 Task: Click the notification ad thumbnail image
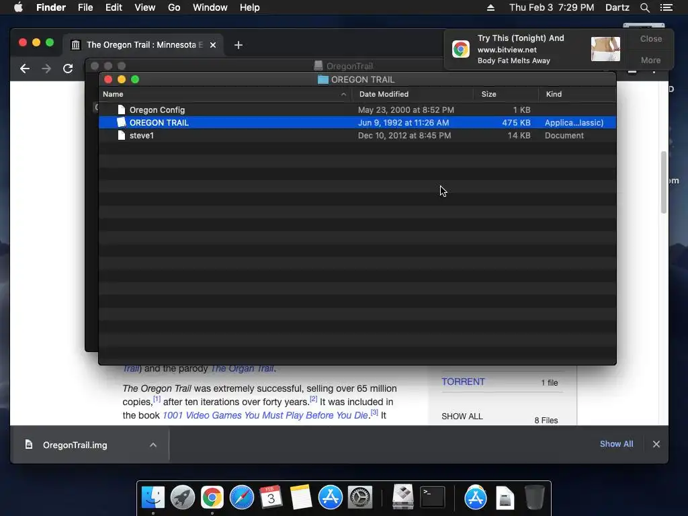point(605,49)
